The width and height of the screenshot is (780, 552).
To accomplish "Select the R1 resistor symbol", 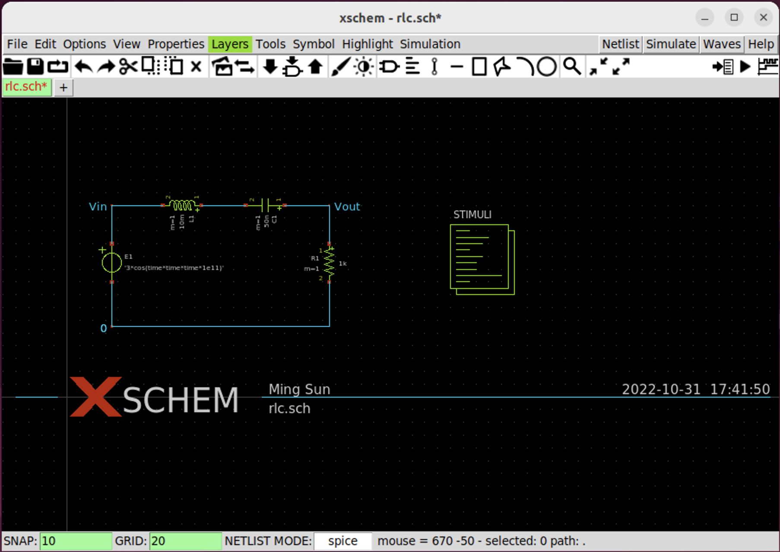I will (x=329, y=263).
